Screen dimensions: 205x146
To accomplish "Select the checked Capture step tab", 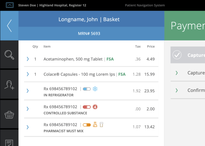I will 188,55.
